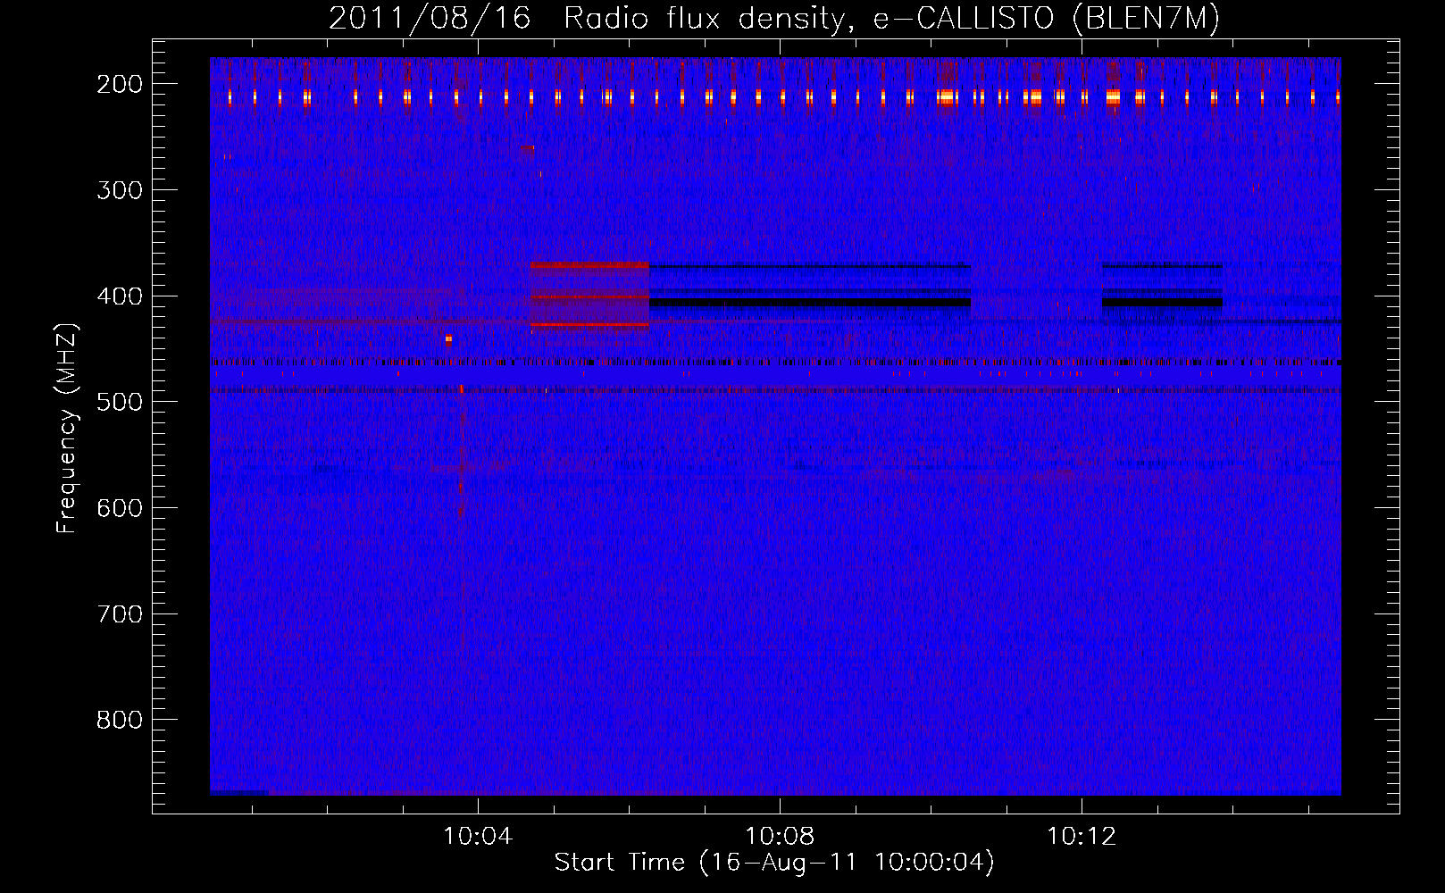Click the '300' frequency tick label
Screen dimensions: 1445x893
coord(120,190)
